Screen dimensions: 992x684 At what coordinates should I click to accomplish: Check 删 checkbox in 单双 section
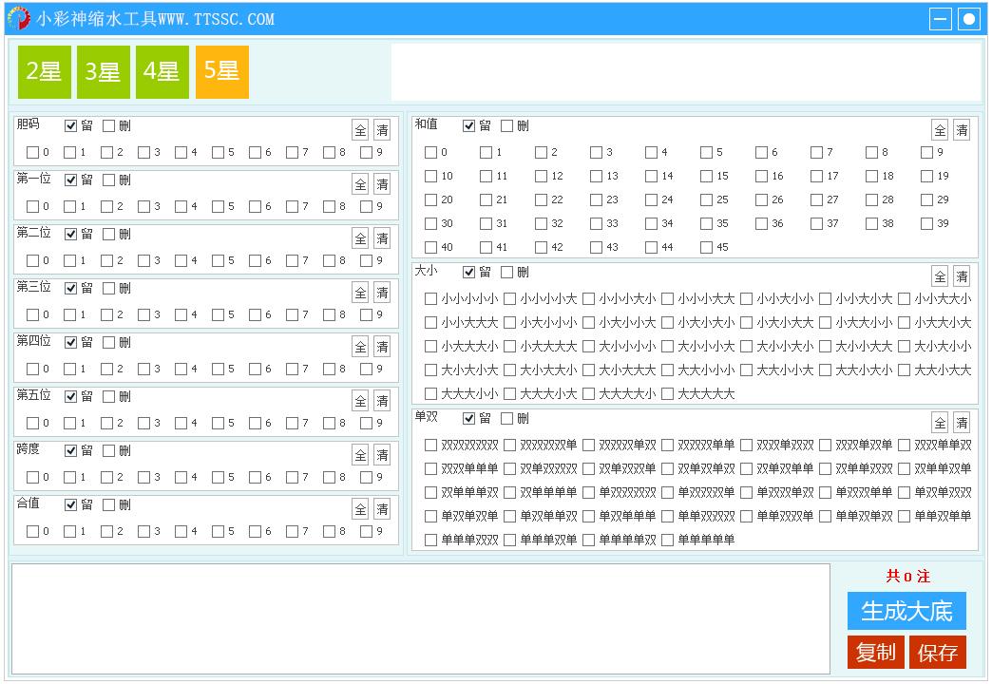[506, 418]
